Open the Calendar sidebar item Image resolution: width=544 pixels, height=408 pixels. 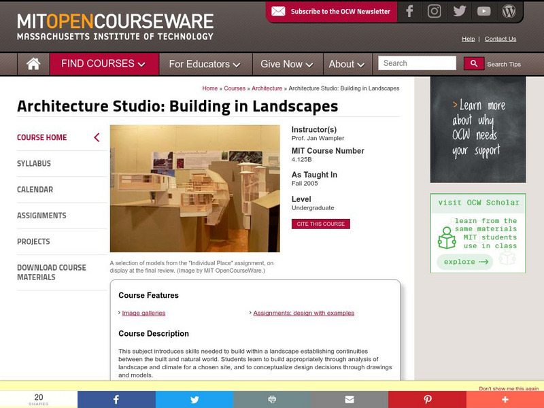click(35, 190)
